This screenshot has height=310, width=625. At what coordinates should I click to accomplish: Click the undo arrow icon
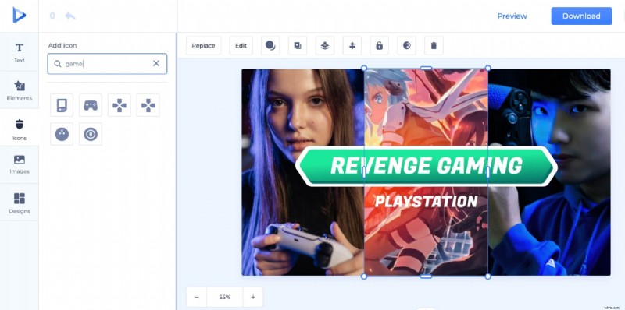pyautogui.click(x=70, y=16)
